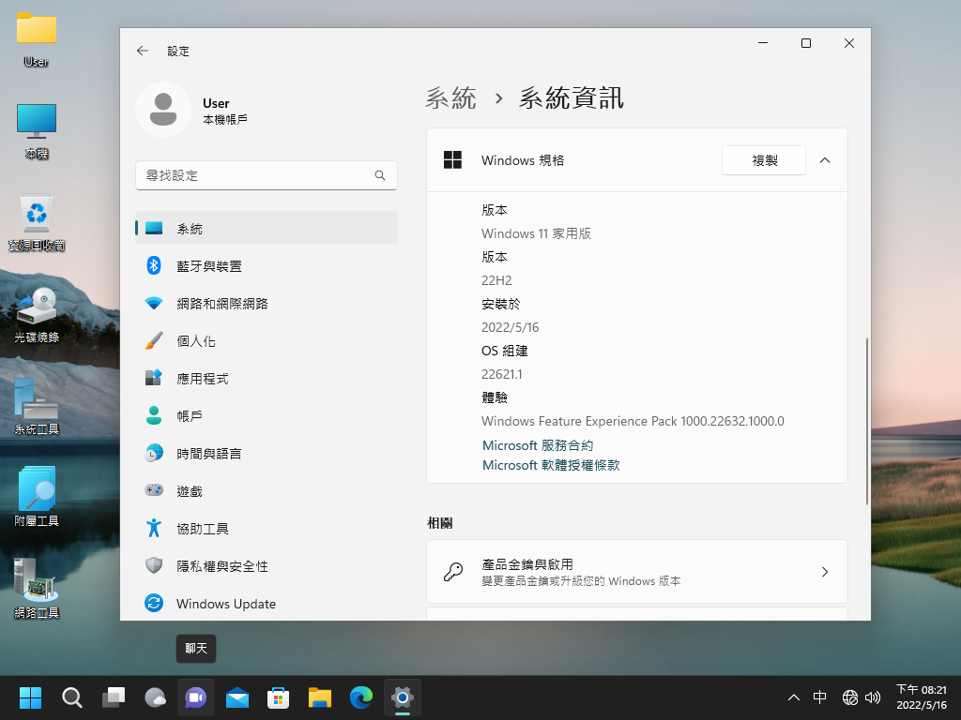Click the volume speaker icon
Image resolution: width=961 pixels, height=720 pixels.
[x=873, y=697]
